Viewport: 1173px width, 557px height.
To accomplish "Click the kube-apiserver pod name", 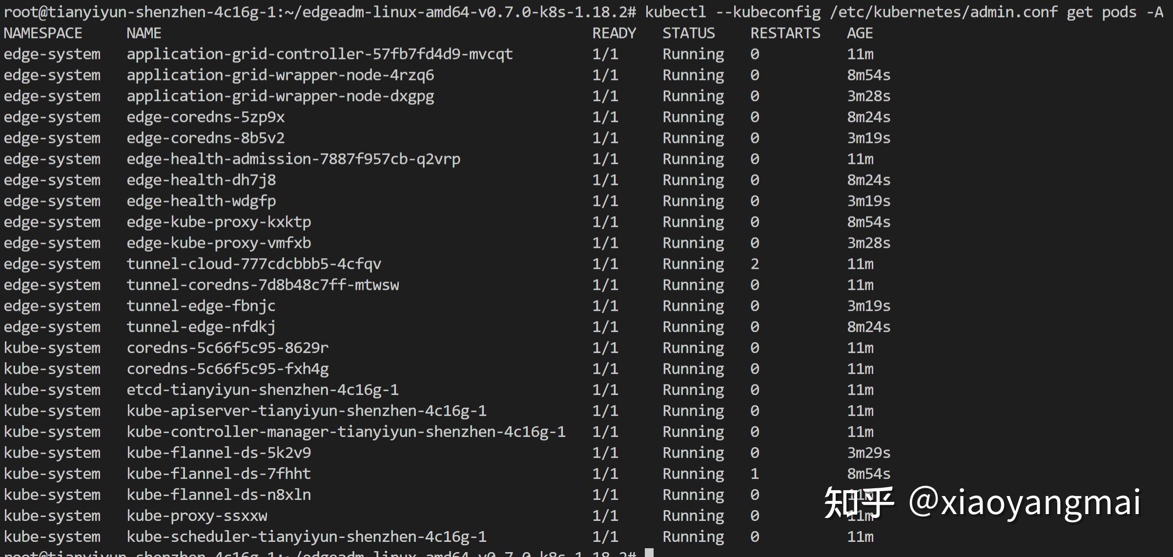I will click(307, 411).
